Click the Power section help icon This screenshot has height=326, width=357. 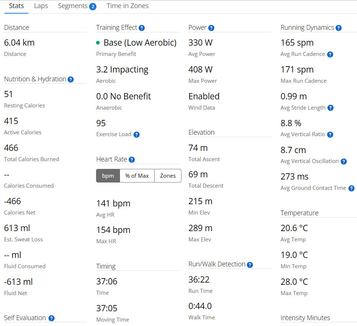point(211,28)
